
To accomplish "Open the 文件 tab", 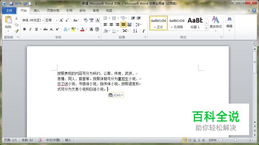I will tap(9, 11).
